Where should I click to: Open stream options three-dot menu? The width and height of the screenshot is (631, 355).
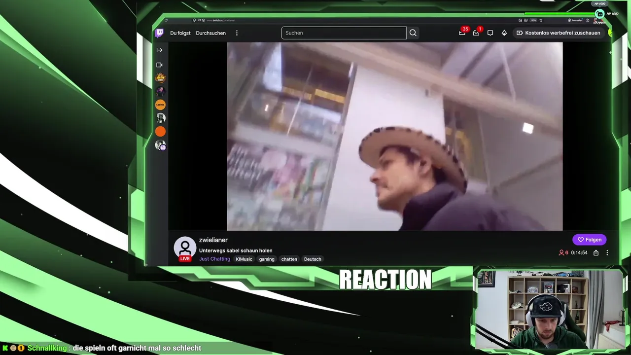pos(607,252)
